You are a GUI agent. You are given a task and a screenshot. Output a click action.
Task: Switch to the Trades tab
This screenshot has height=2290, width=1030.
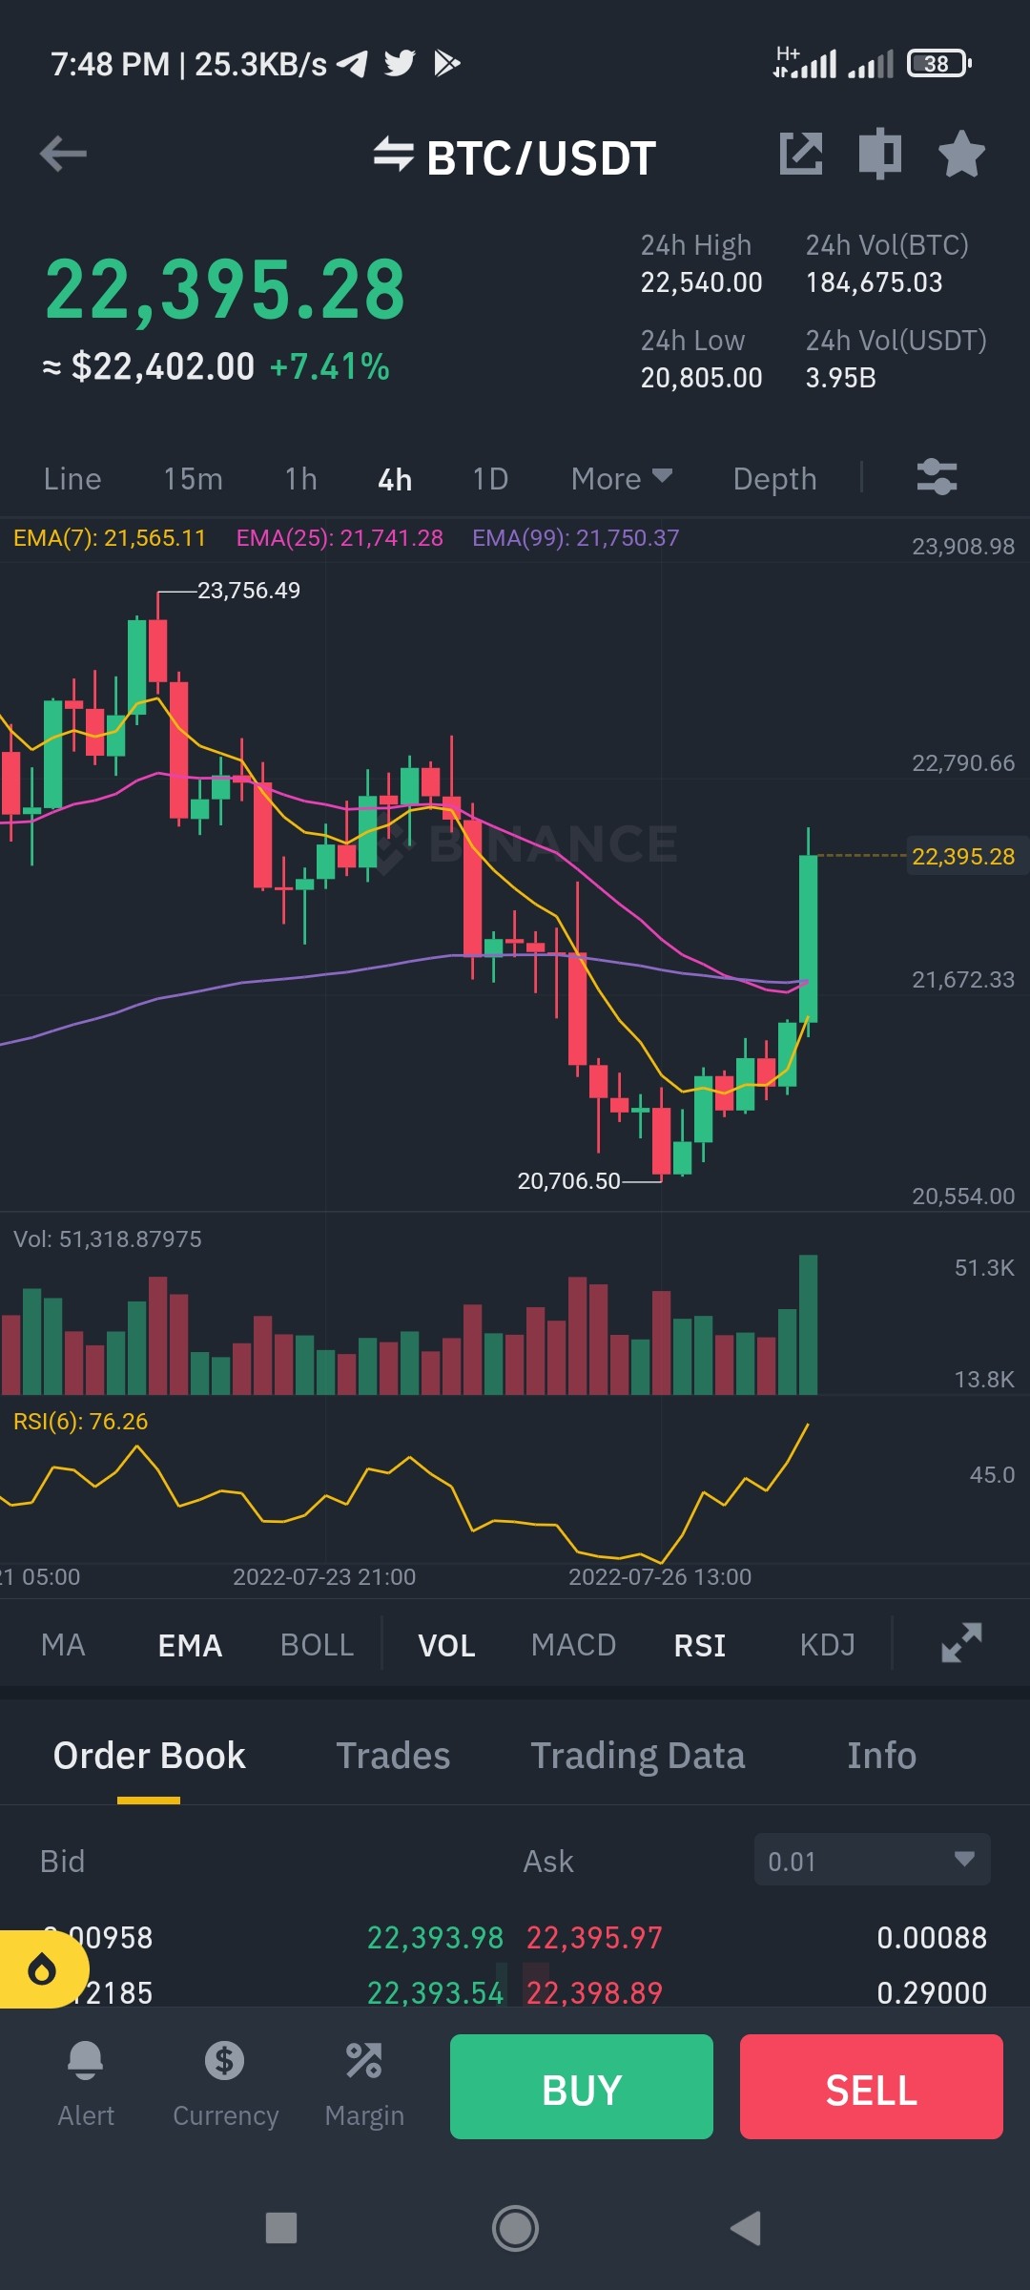point(393,1756)
